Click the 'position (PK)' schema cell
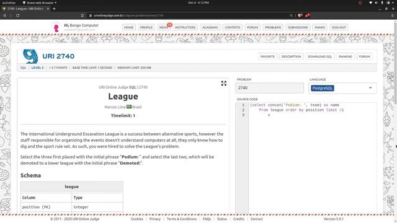397x223 pixels. [46, 207]
